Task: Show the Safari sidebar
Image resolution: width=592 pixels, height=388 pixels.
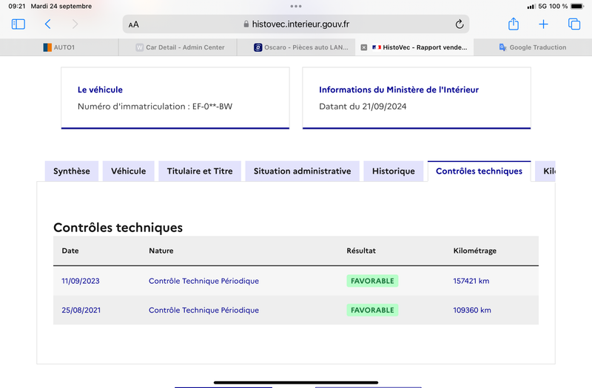Action: [18, 24]
